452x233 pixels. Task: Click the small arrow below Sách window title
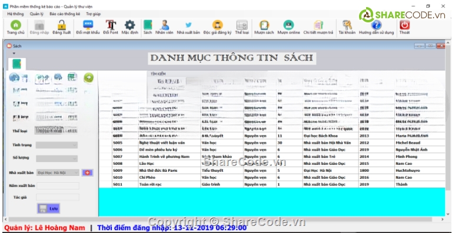[14, 54]
